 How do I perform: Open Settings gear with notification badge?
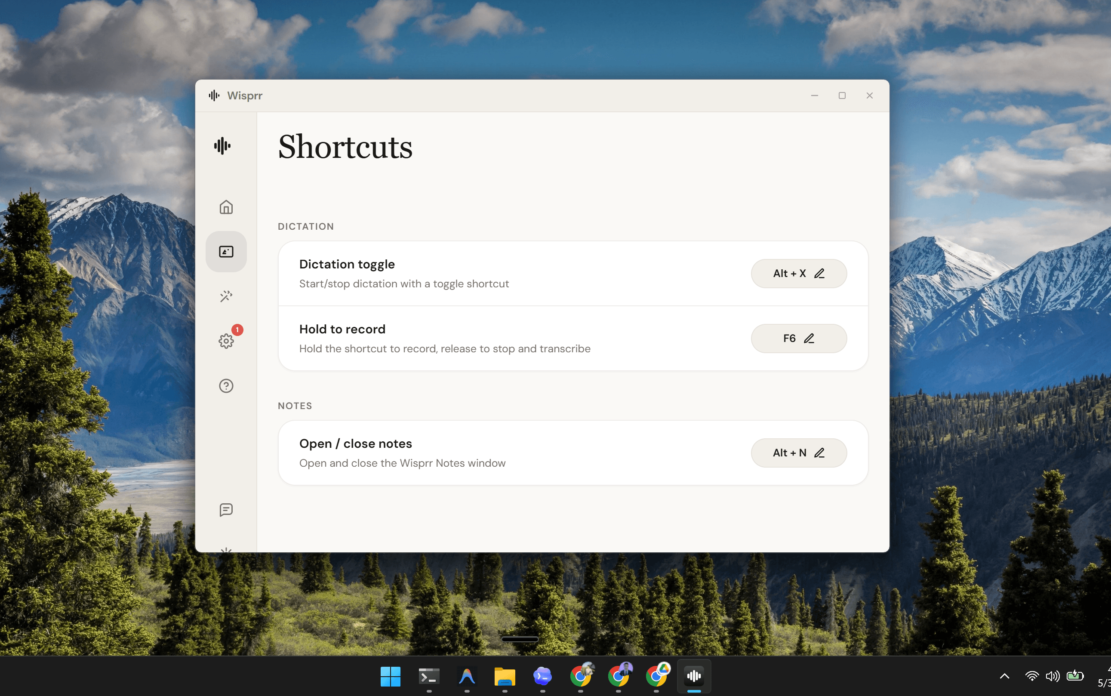226,341
